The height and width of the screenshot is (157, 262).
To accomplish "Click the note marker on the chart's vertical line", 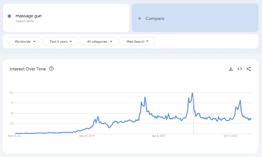I will (x=195, y=113).
